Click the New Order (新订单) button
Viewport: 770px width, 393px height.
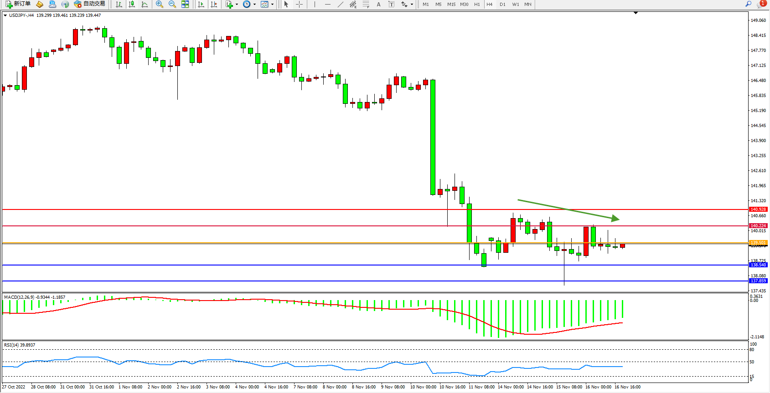pos(18,4)
